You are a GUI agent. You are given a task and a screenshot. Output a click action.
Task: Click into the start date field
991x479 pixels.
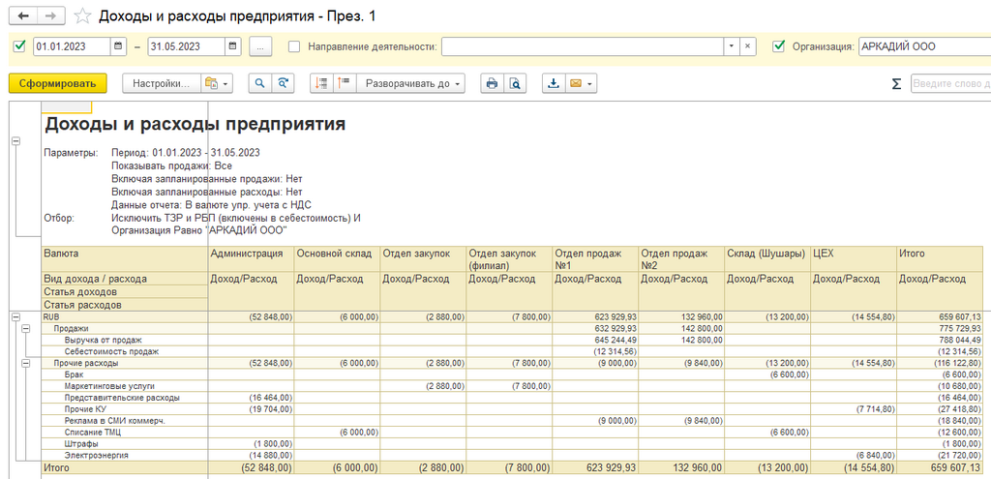[72, 46]
